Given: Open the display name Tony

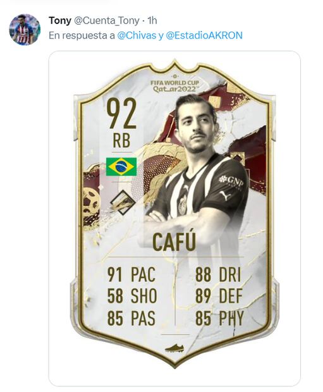Looking at the screenshot, I should coord(60,20).
